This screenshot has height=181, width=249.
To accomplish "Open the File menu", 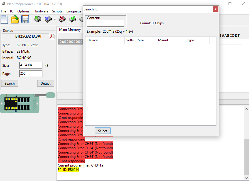I will [3, 11].
